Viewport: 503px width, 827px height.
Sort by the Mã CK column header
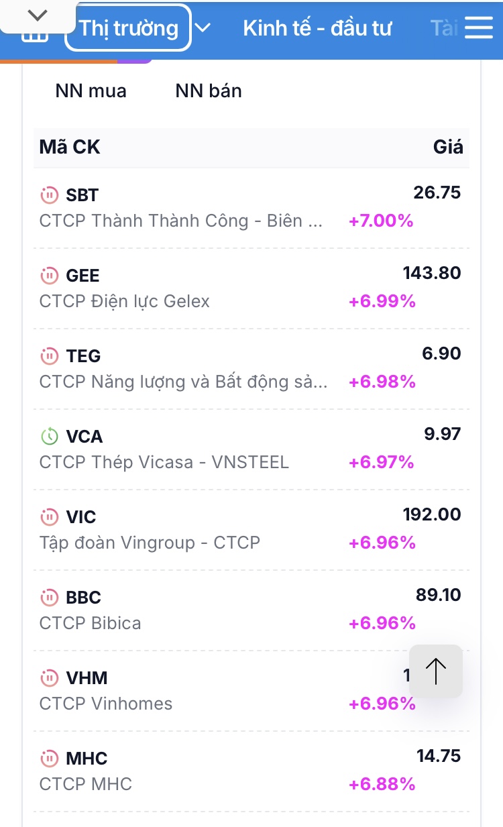pyautogui.click(x=70, y=147)
